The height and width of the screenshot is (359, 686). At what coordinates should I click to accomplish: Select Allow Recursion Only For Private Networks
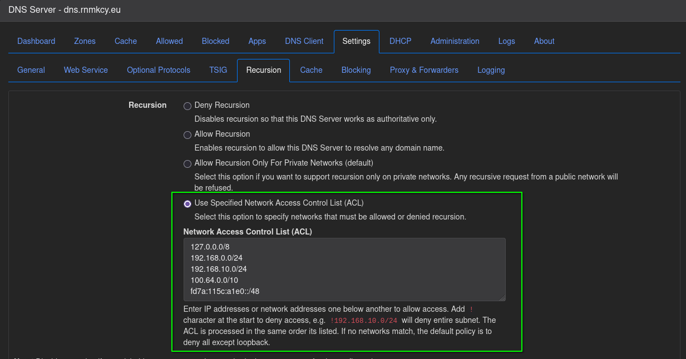[x=187, y=163]
